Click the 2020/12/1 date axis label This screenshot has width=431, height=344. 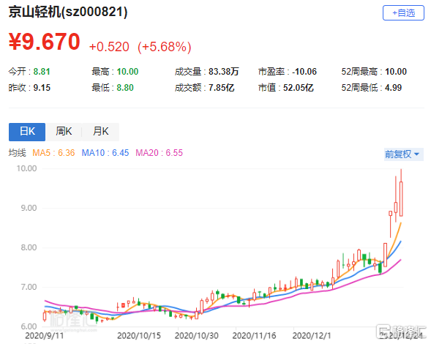(312, 335)
